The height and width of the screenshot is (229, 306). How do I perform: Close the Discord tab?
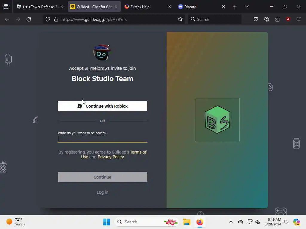[224, 7]
